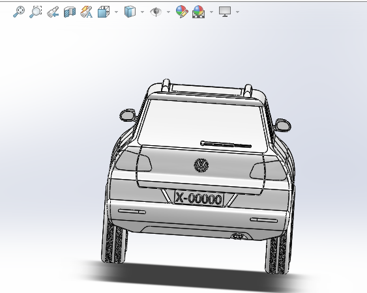
Task: Click the View Orientation cube icon
Action: click(104, 12)
